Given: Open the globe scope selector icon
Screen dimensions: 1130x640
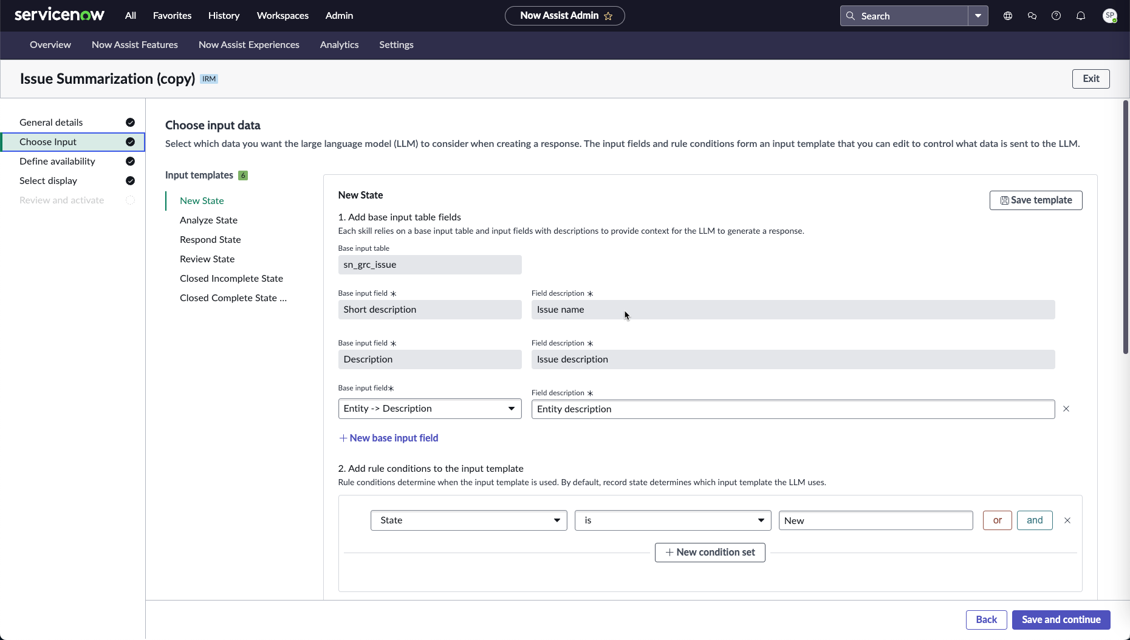Looking at the screenshot, I should coord(1008,16).
